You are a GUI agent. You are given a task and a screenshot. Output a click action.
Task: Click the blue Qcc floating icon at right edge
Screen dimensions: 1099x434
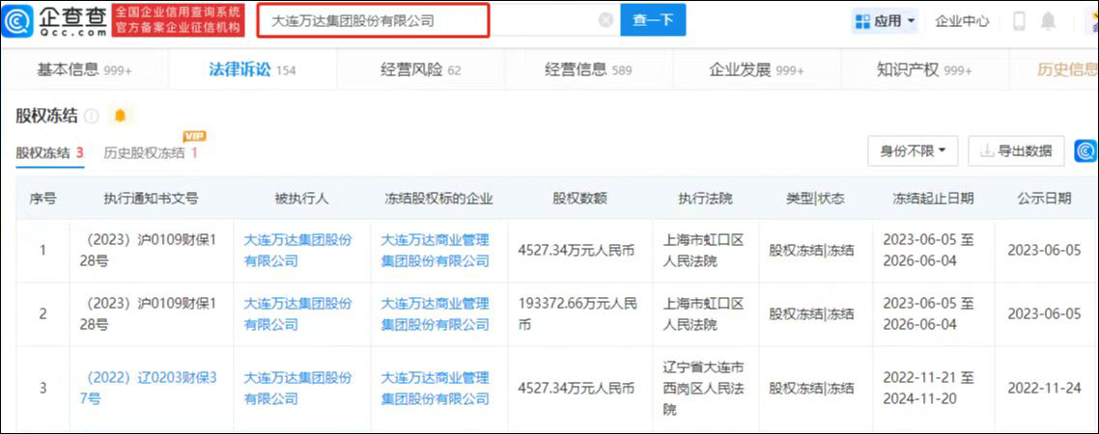click(x=1086, y=150)
